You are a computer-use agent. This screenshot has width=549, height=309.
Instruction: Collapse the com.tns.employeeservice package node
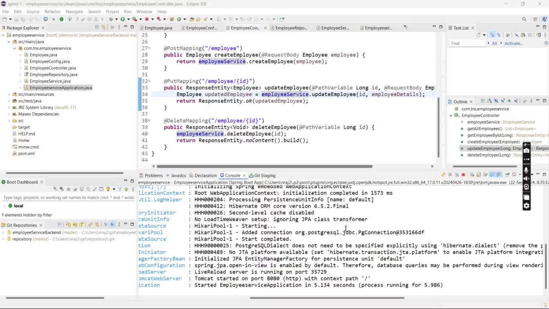[14, 48]
